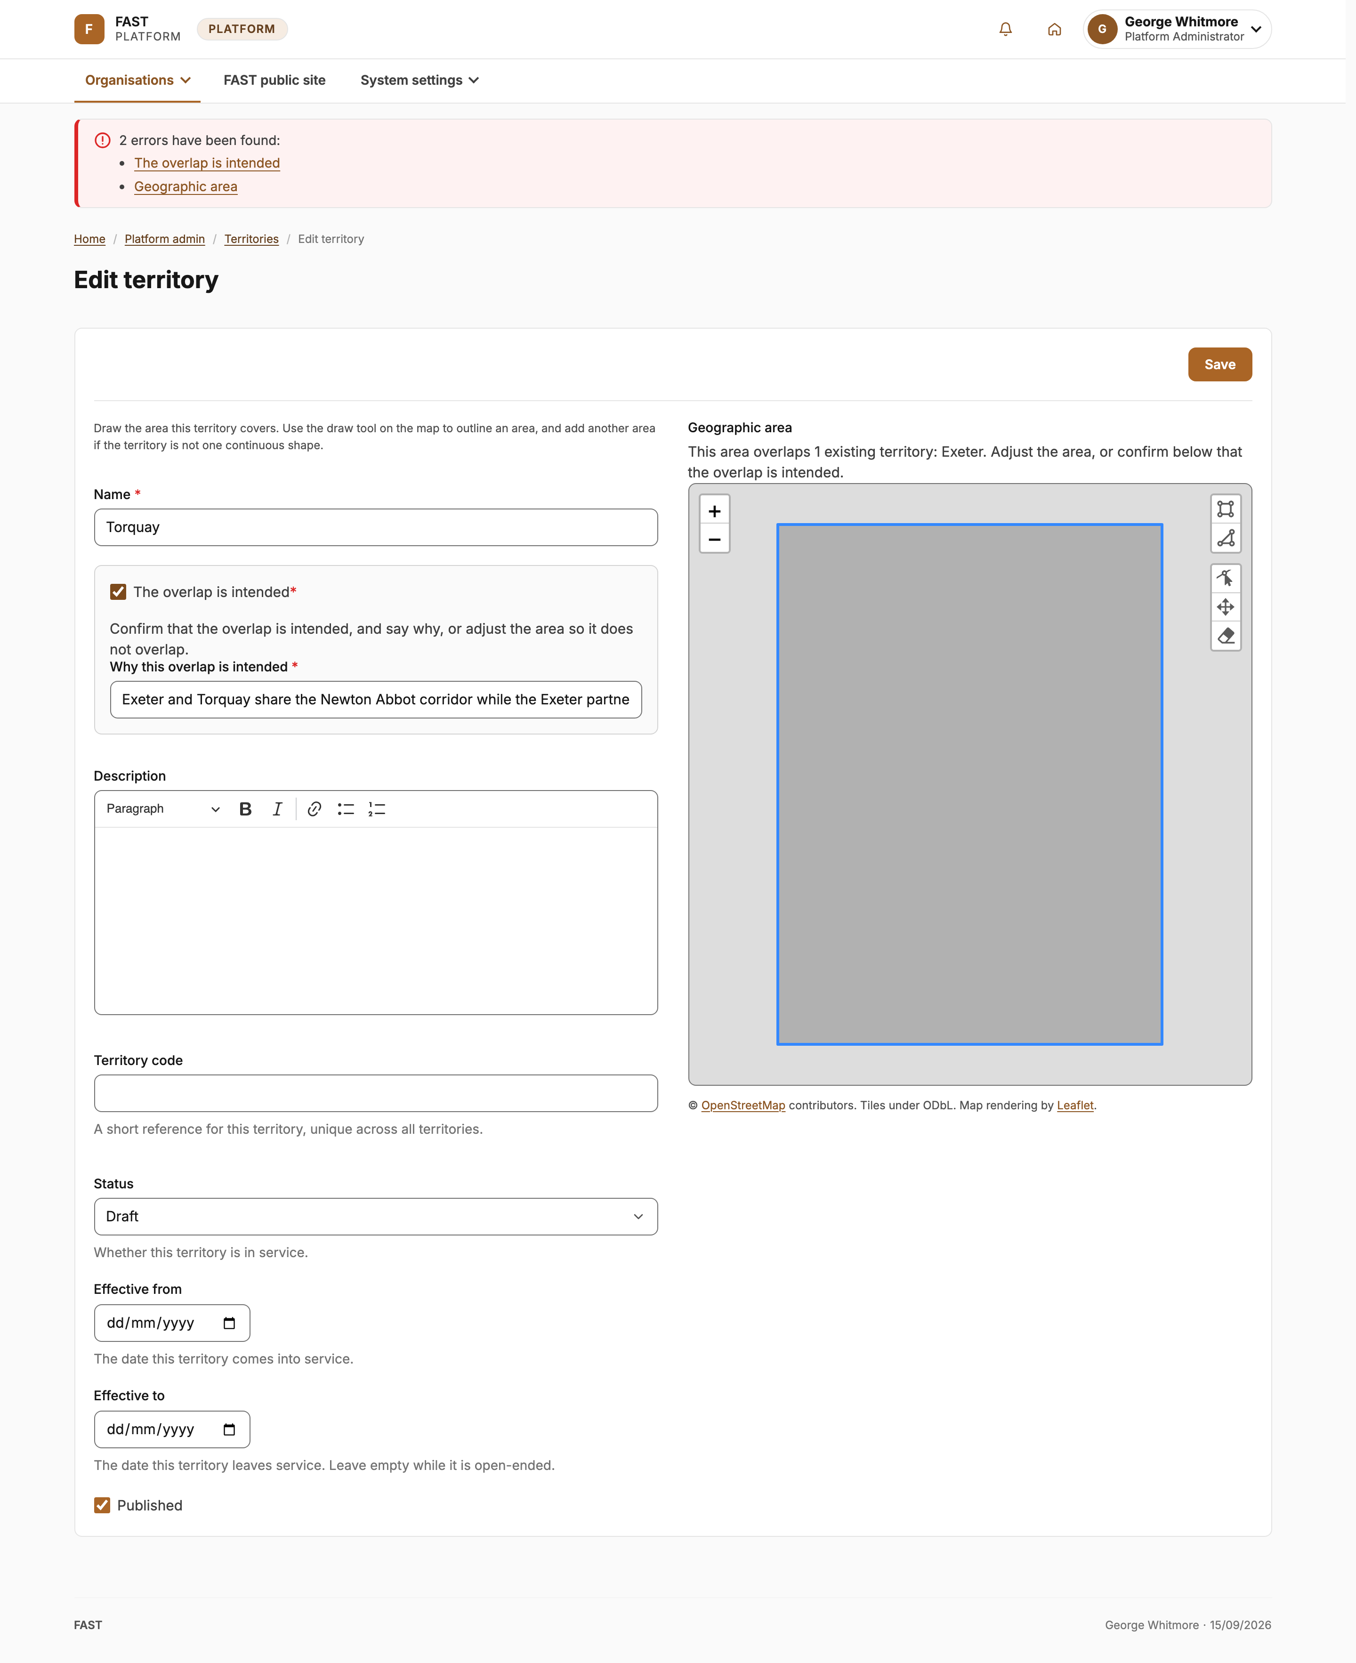Click the Save button
Screen dimensions: 1356x1663
click(1219, 364)
